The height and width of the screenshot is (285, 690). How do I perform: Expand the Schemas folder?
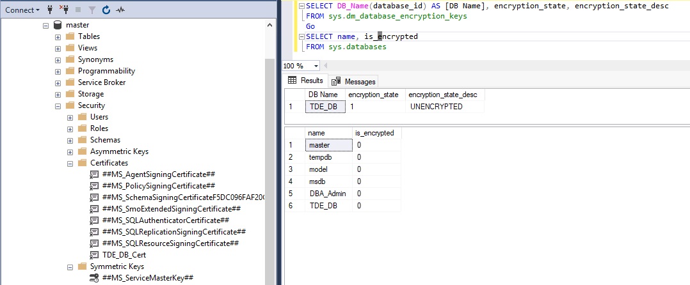[70, 140]
